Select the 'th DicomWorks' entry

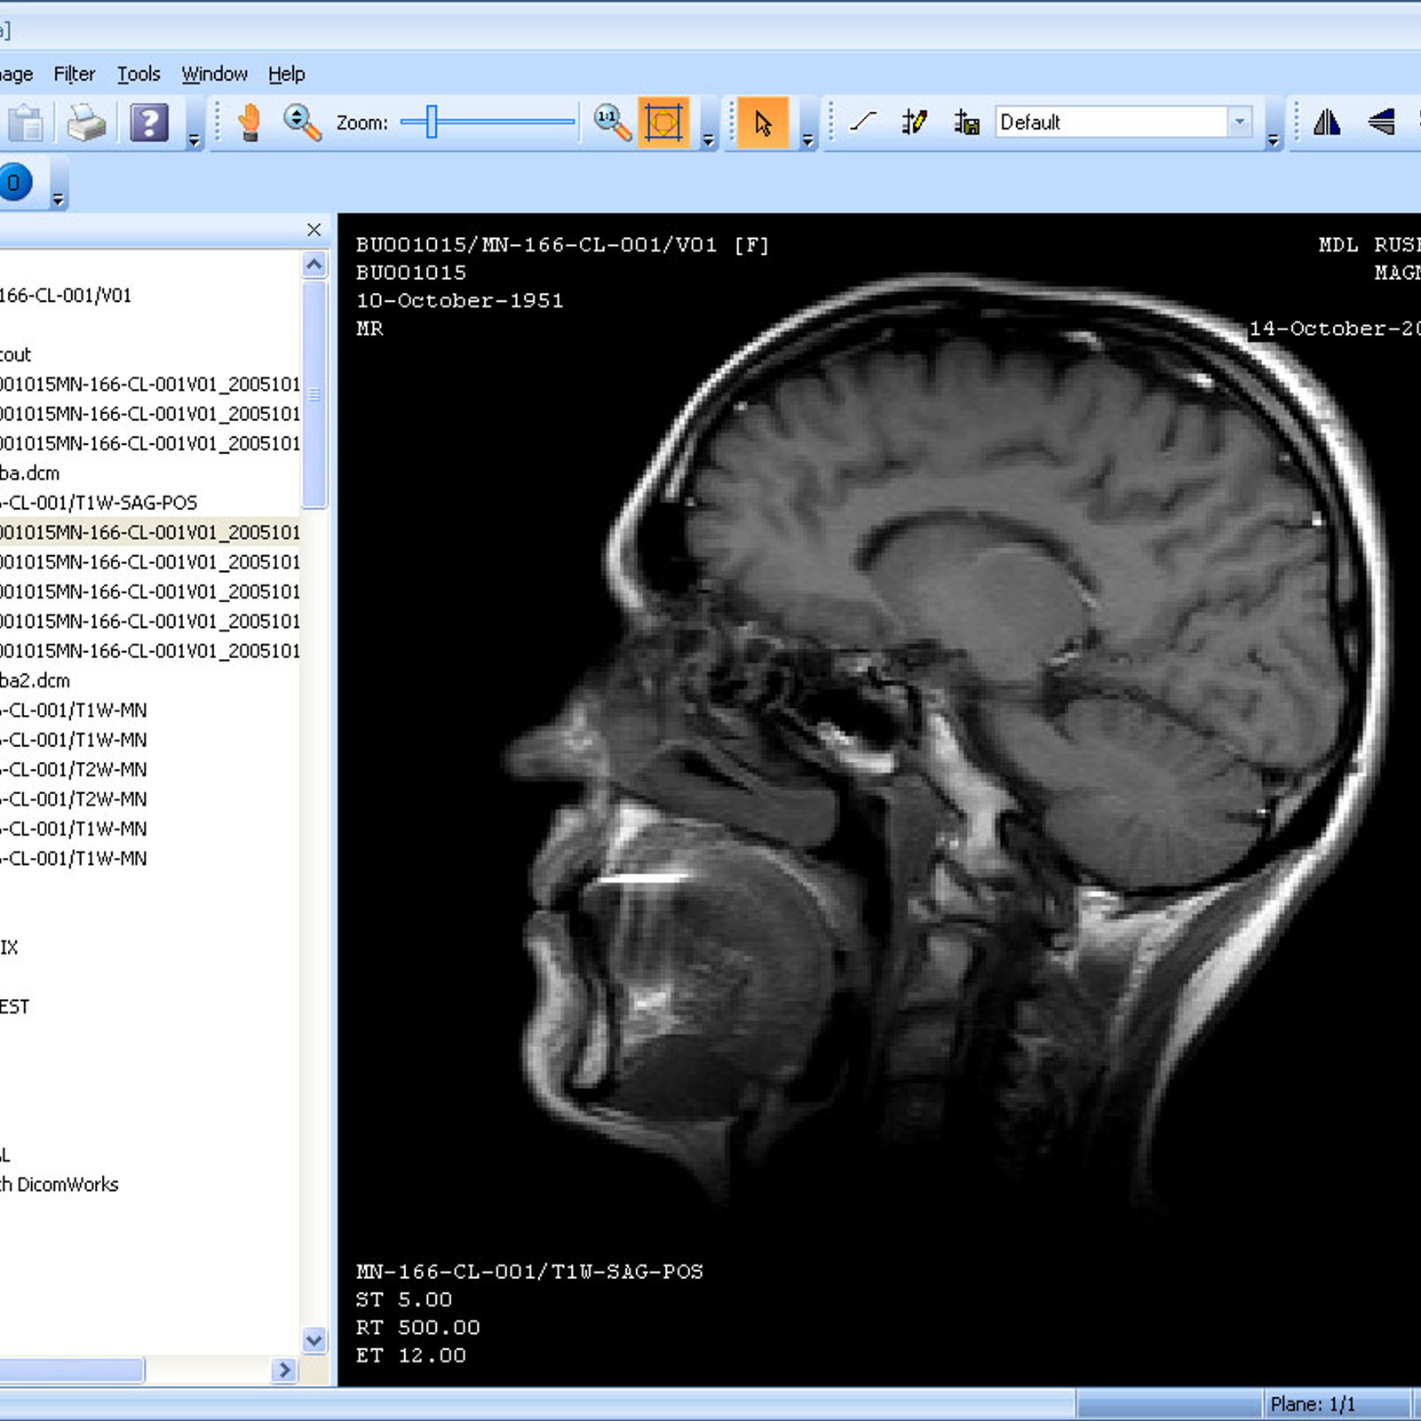[59, 1184]
